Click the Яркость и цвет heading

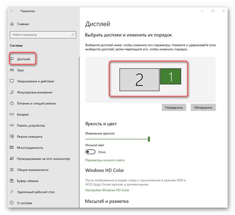(101, 124)
